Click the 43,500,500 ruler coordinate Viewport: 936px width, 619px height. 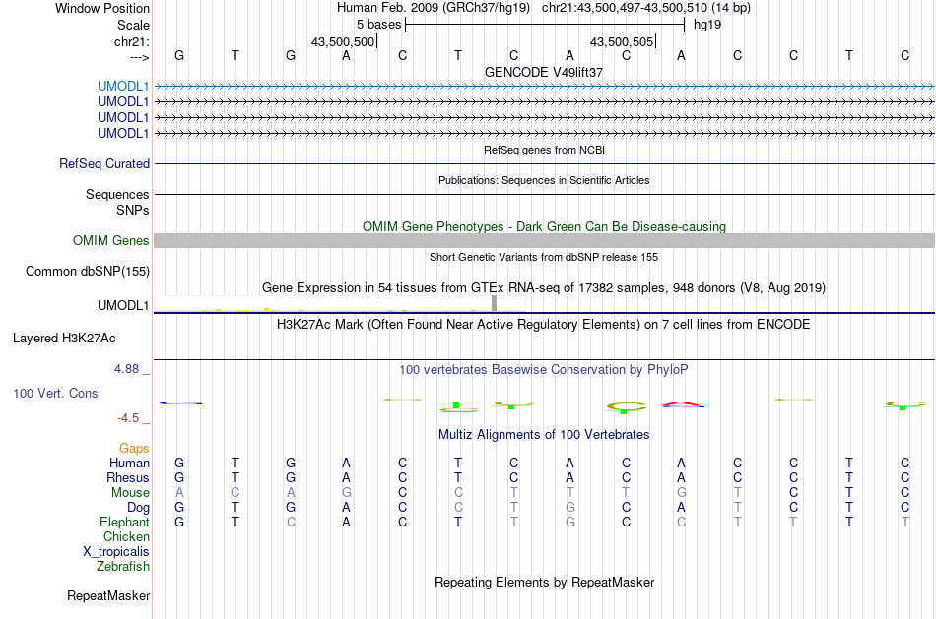[x=343, y=41]
